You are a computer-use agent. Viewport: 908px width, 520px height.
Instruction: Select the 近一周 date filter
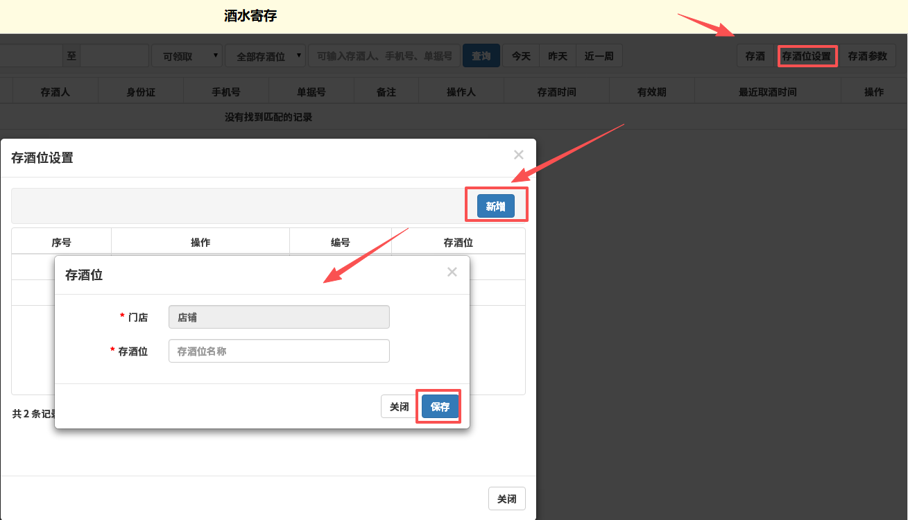(x=599, y=56)
